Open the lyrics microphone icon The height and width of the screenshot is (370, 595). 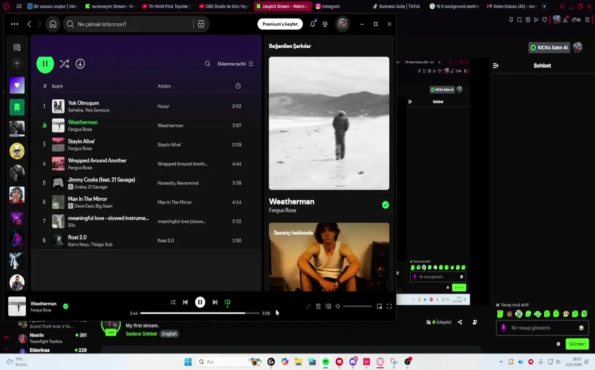coord(308,306)
